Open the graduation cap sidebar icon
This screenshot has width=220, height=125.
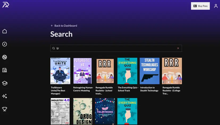(x=5, y=83)
